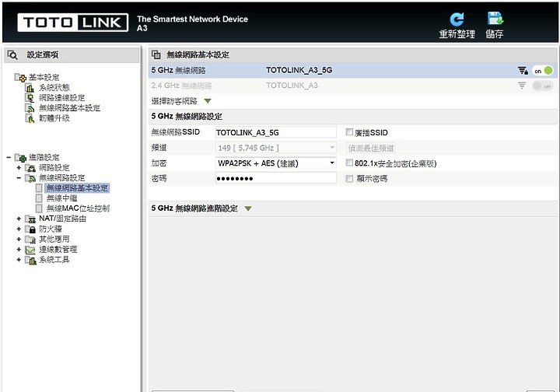The image size is (560, 392).
Task: Open the 頻道 channel dropdown
Action: coord(275,148)
